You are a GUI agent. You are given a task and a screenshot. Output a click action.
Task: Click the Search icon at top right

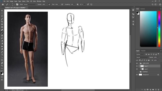coord(153,5)
